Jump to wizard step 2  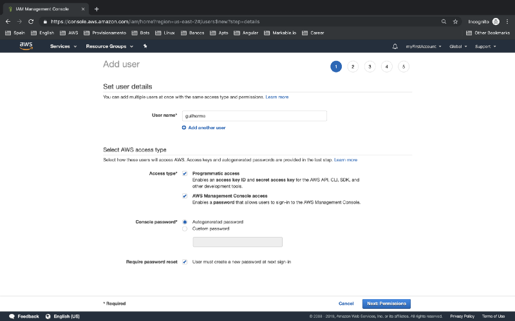pos(353,67)
